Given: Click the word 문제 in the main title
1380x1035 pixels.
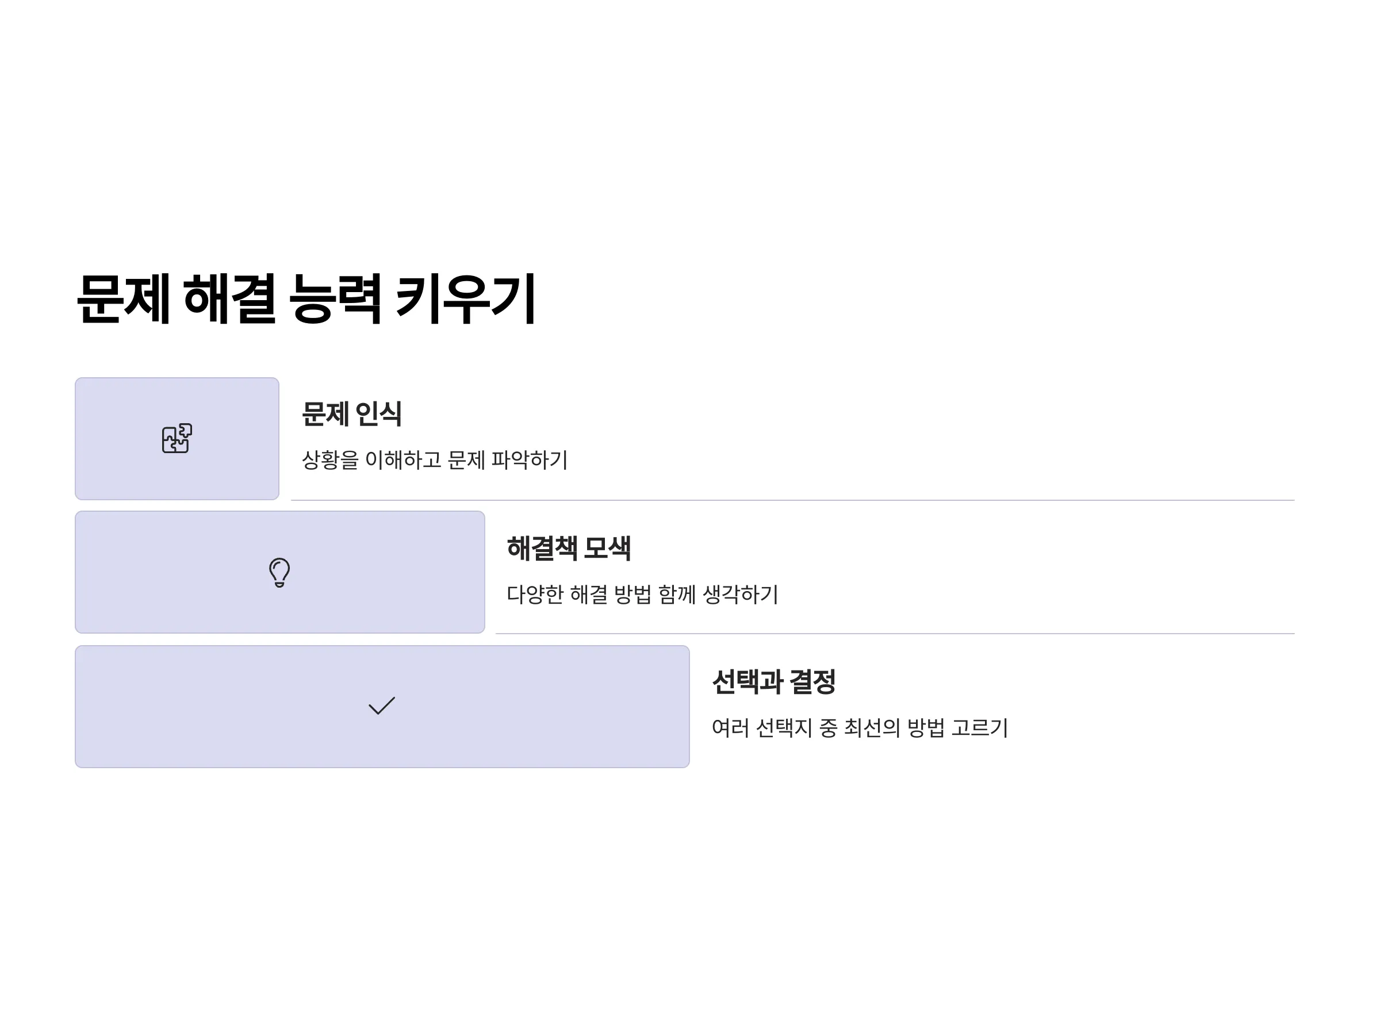Looking at the screenshot, I should (x=124, y=299).
